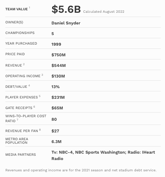The width and height of the screenshot is (165, 177).
Task: Click footnote 4 beside Debt/Value
Action: (x=29, y=85)
